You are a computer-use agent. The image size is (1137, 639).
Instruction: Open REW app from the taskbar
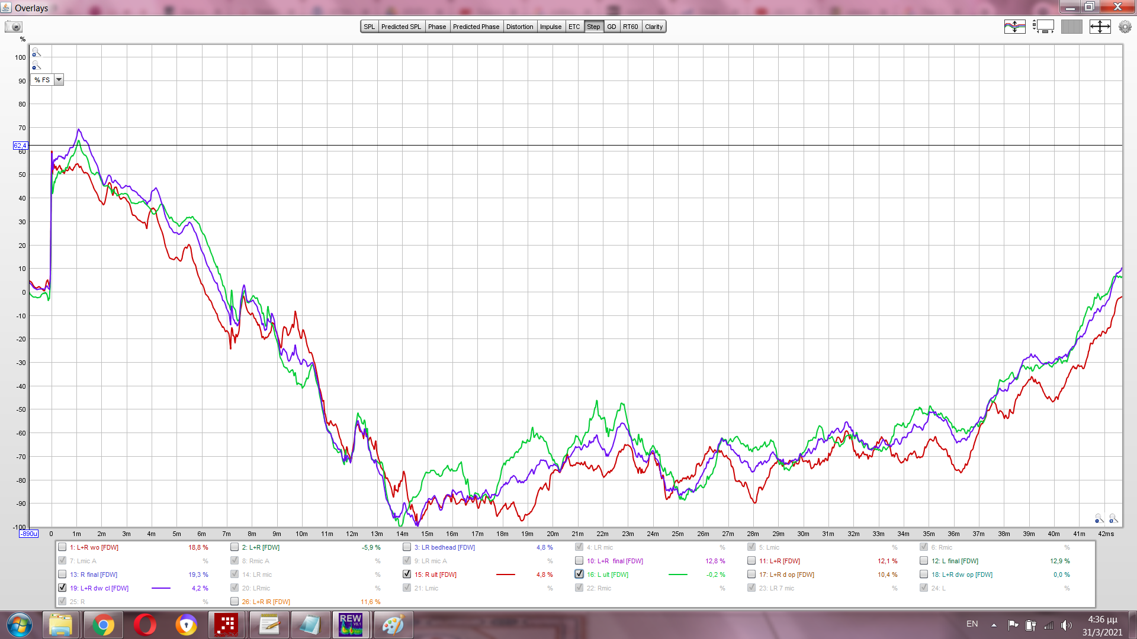click(x=350, y=625)
